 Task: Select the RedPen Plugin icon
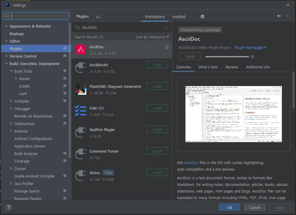click(x=81, y=132)
